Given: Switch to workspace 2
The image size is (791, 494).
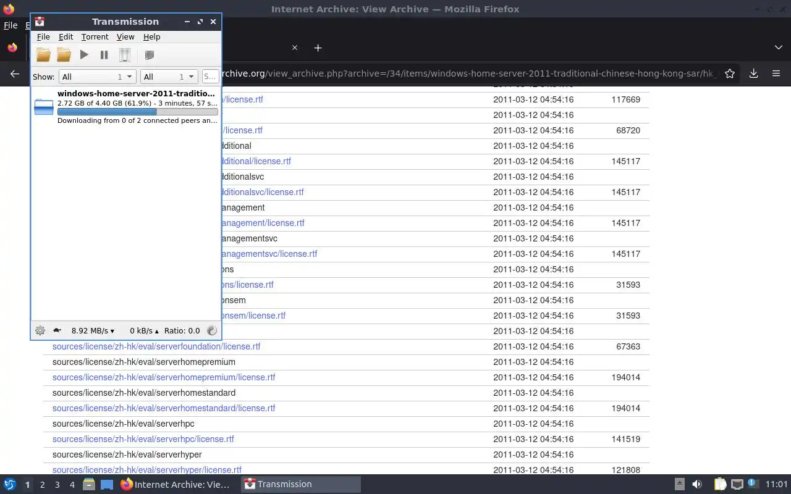Looking at the screenshot, I should [x=42, y=485].
